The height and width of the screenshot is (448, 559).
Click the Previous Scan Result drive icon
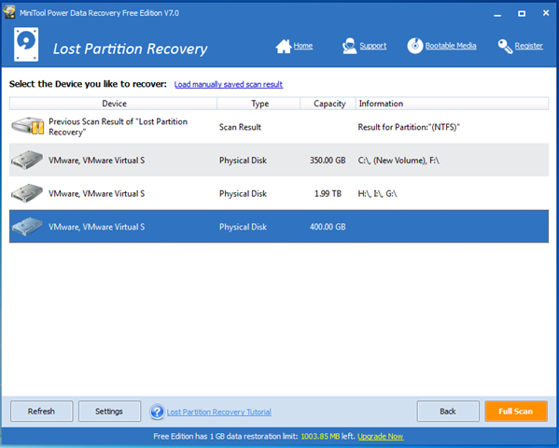[x=27, y=126]
